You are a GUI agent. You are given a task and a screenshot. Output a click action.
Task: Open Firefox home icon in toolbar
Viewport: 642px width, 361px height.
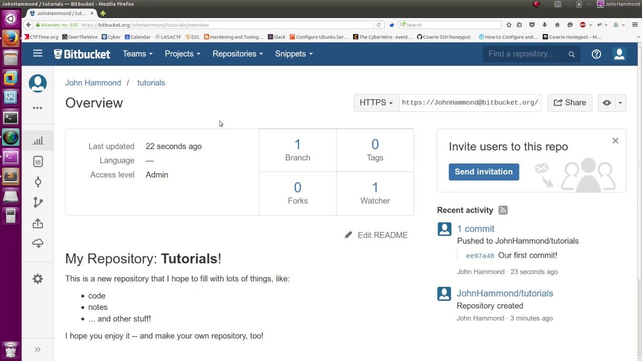pos(557,25)
